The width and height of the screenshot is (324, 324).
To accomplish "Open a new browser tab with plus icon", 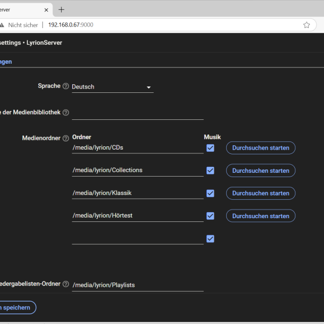I will (62, 10).
